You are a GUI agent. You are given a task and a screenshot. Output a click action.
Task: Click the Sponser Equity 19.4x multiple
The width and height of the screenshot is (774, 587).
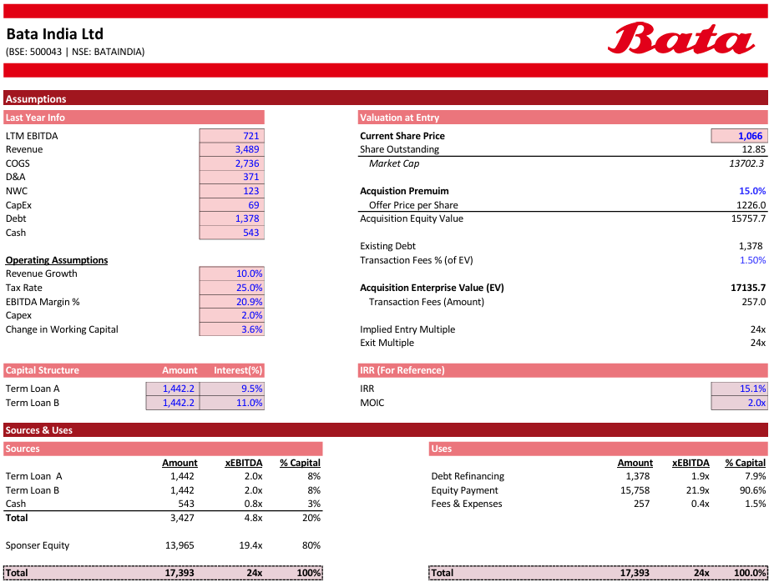click(x=250, y=545)
